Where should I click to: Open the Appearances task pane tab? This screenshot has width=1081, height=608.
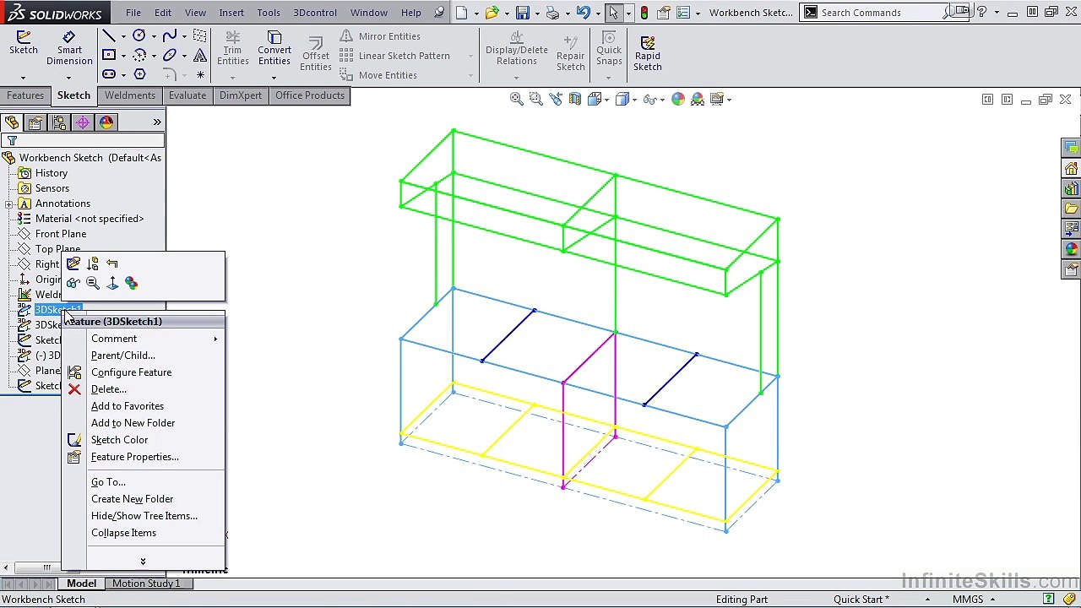(1072, 249)
